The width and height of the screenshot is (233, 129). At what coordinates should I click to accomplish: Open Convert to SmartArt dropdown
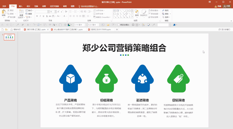click(102, 17)
